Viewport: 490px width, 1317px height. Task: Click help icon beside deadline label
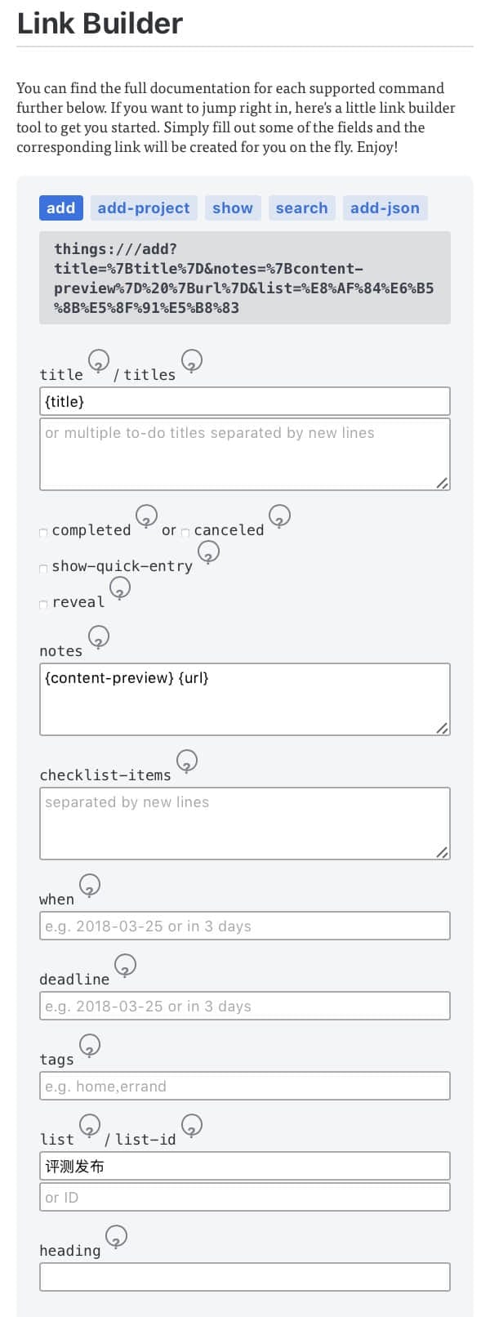125,965
